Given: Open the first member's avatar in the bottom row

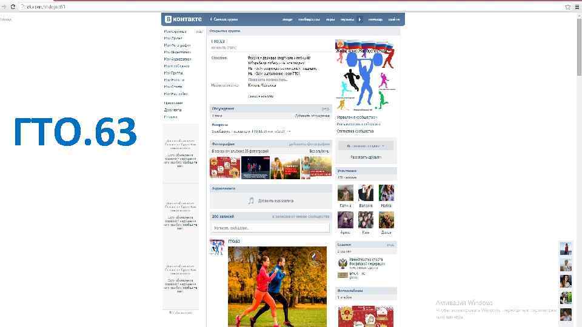Looking at the screenshot, I should (345, 220).
